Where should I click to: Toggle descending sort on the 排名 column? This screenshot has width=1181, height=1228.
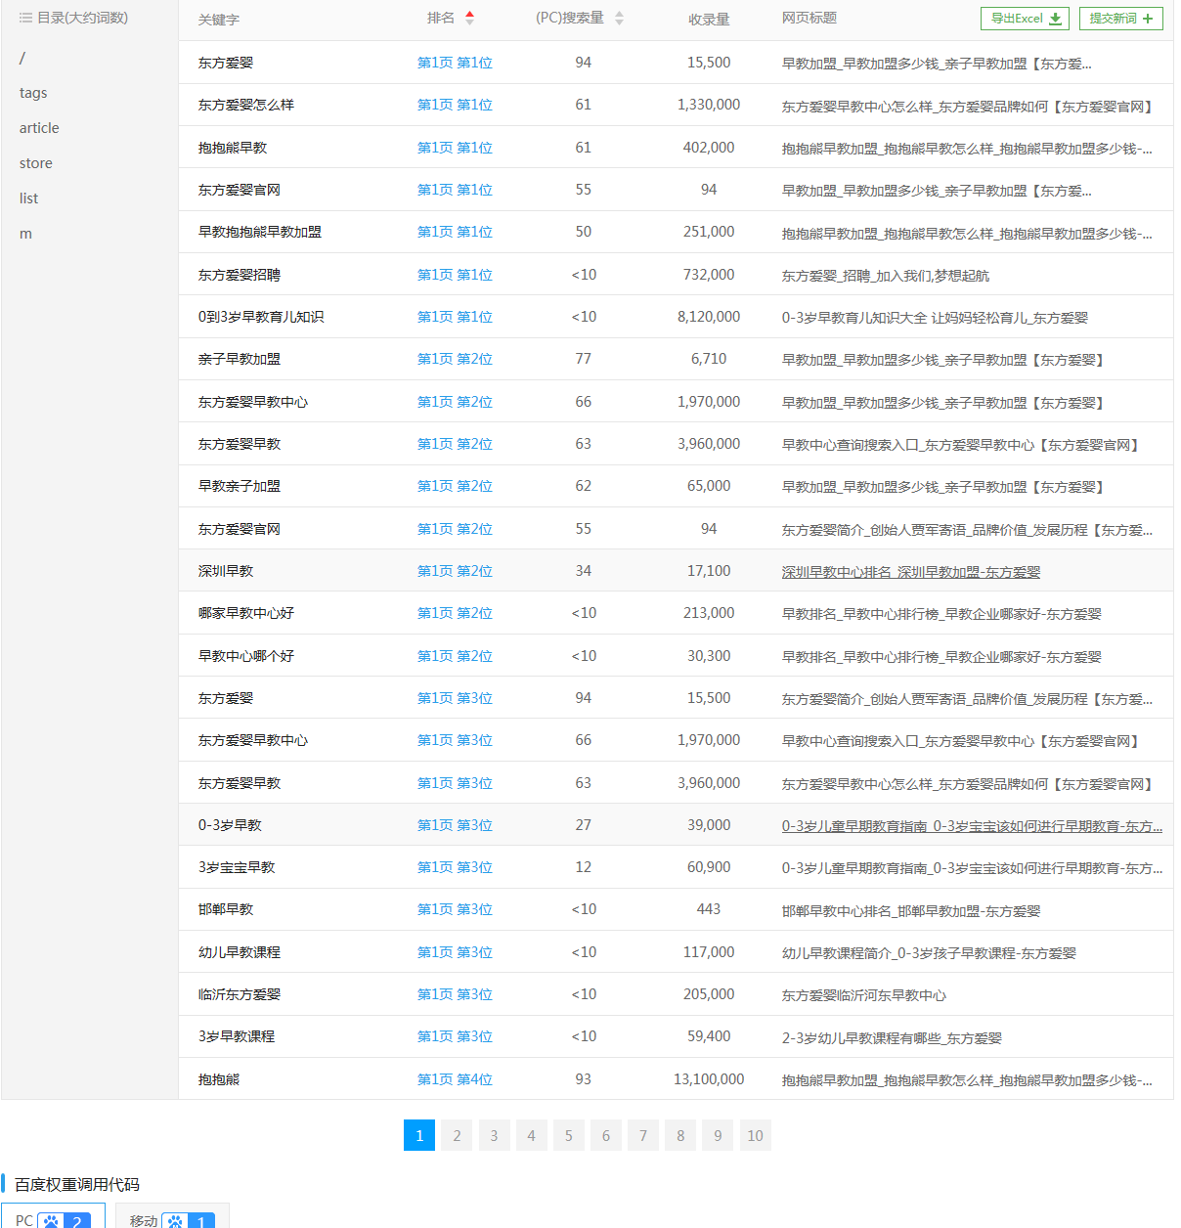[x=470, y=22]
